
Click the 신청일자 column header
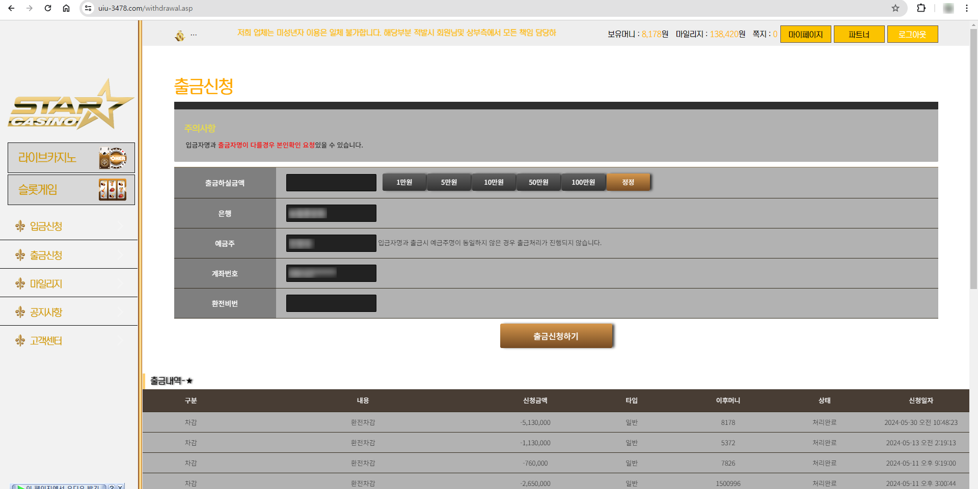(921, 400)
